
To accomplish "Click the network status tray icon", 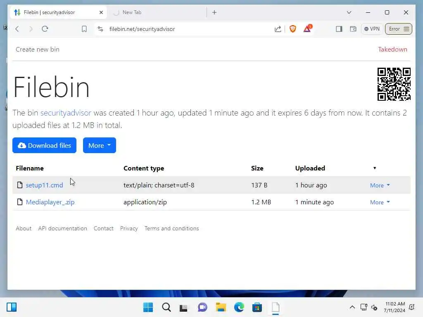I will 364,307.
